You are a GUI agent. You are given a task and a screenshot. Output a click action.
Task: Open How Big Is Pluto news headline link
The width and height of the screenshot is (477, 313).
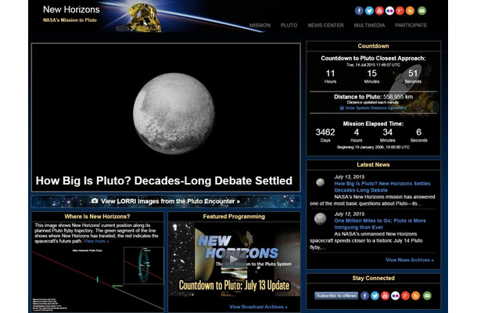[382, 187]
